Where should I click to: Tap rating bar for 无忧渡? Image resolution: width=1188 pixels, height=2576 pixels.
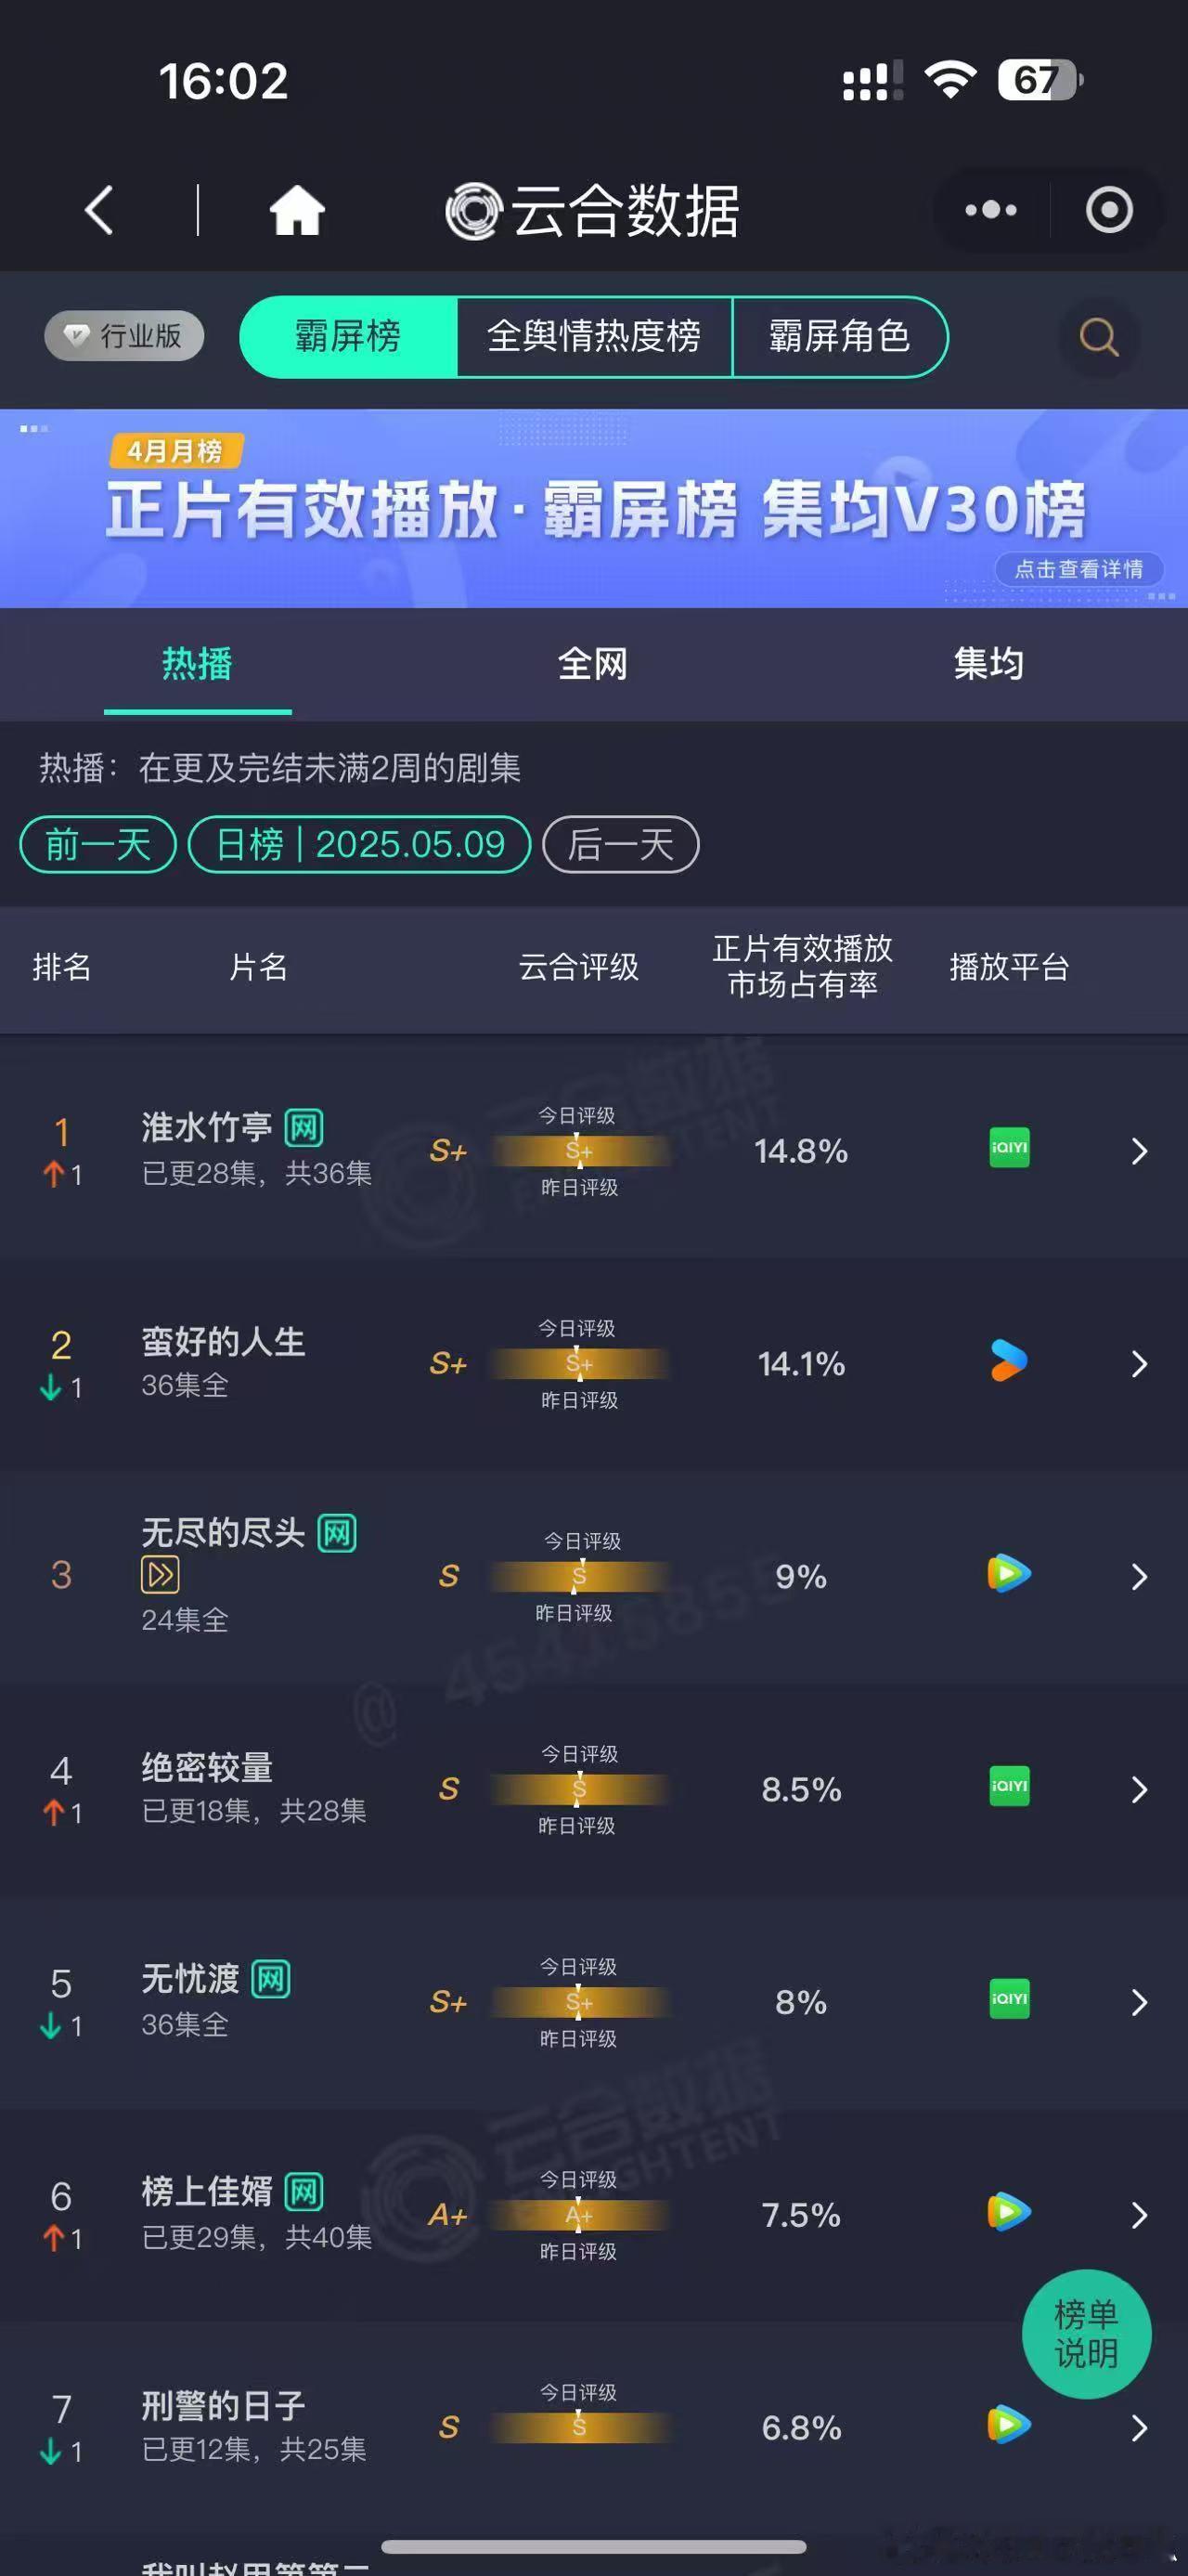click(578, 2002)
